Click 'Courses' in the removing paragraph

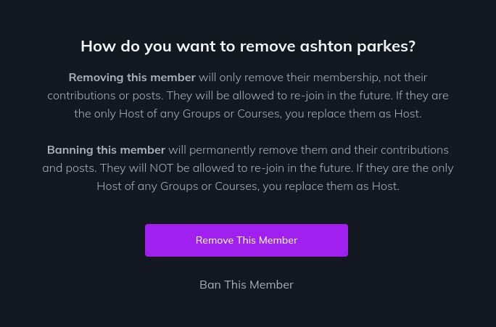point(258,113)
